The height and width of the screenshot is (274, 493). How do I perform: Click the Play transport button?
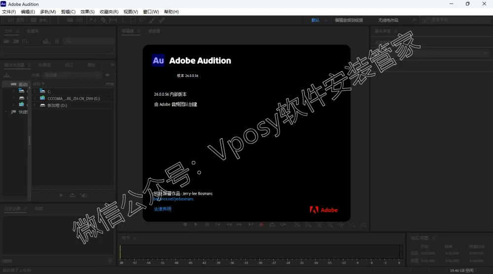click(x=196, y=225)
